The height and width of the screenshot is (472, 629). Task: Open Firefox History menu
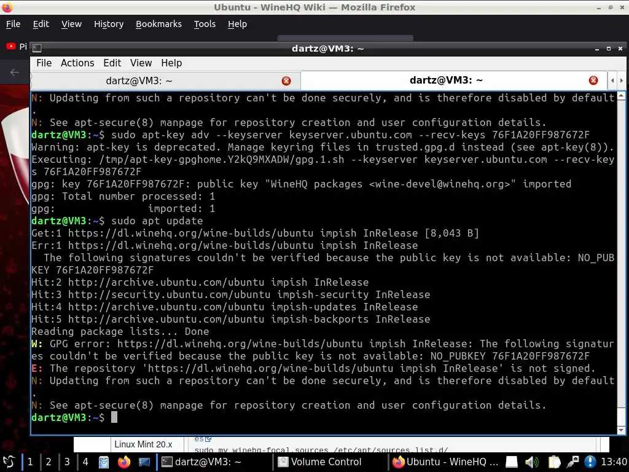coord(109,24)
